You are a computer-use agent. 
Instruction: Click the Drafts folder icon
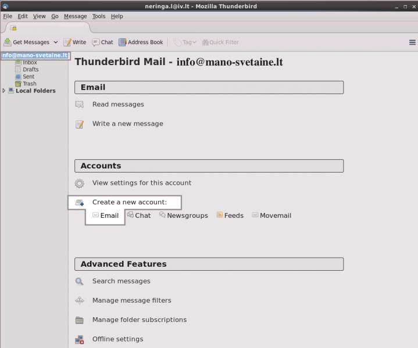click(18, 69)
